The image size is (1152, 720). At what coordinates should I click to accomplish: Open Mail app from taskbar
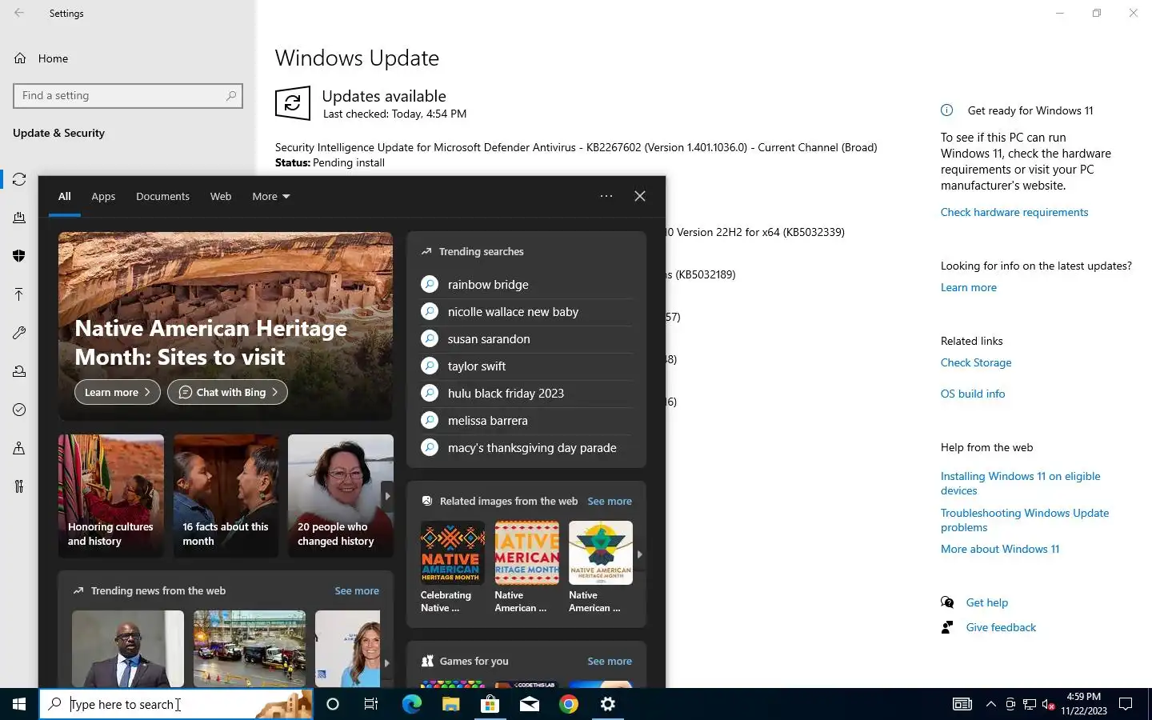click(529, 704)
